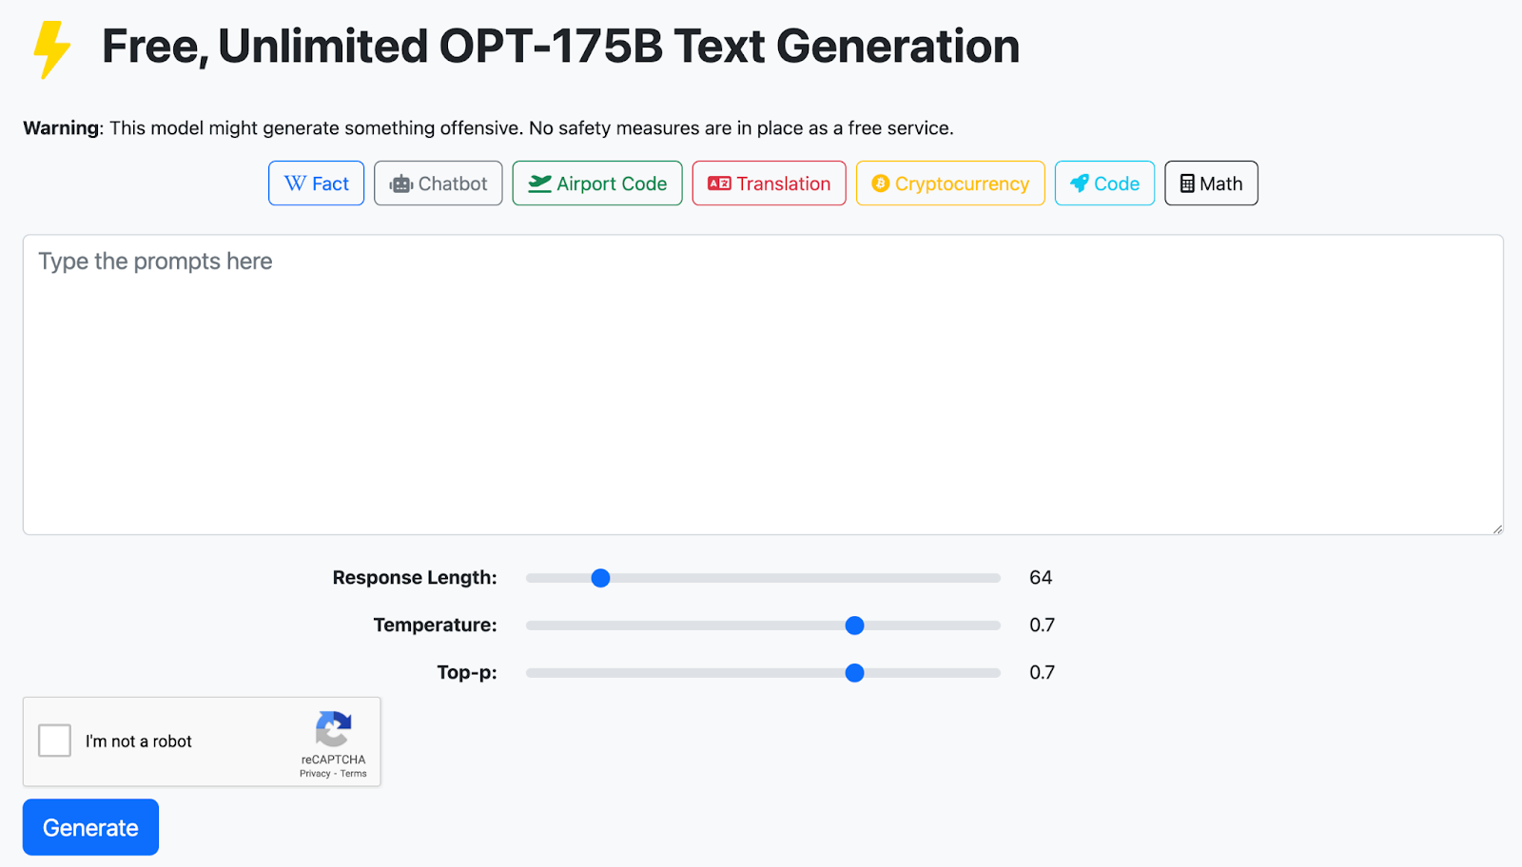Click the bitcoin icon on Cryptocurrency
This screenshot has height=867, width=1522.
coord(880,183)
